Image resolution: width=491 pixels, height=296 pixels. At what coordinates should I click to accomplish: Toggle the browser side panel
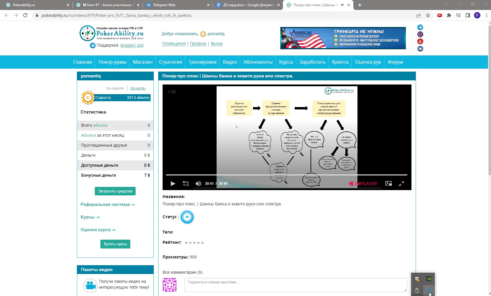(x=468, y=15)
